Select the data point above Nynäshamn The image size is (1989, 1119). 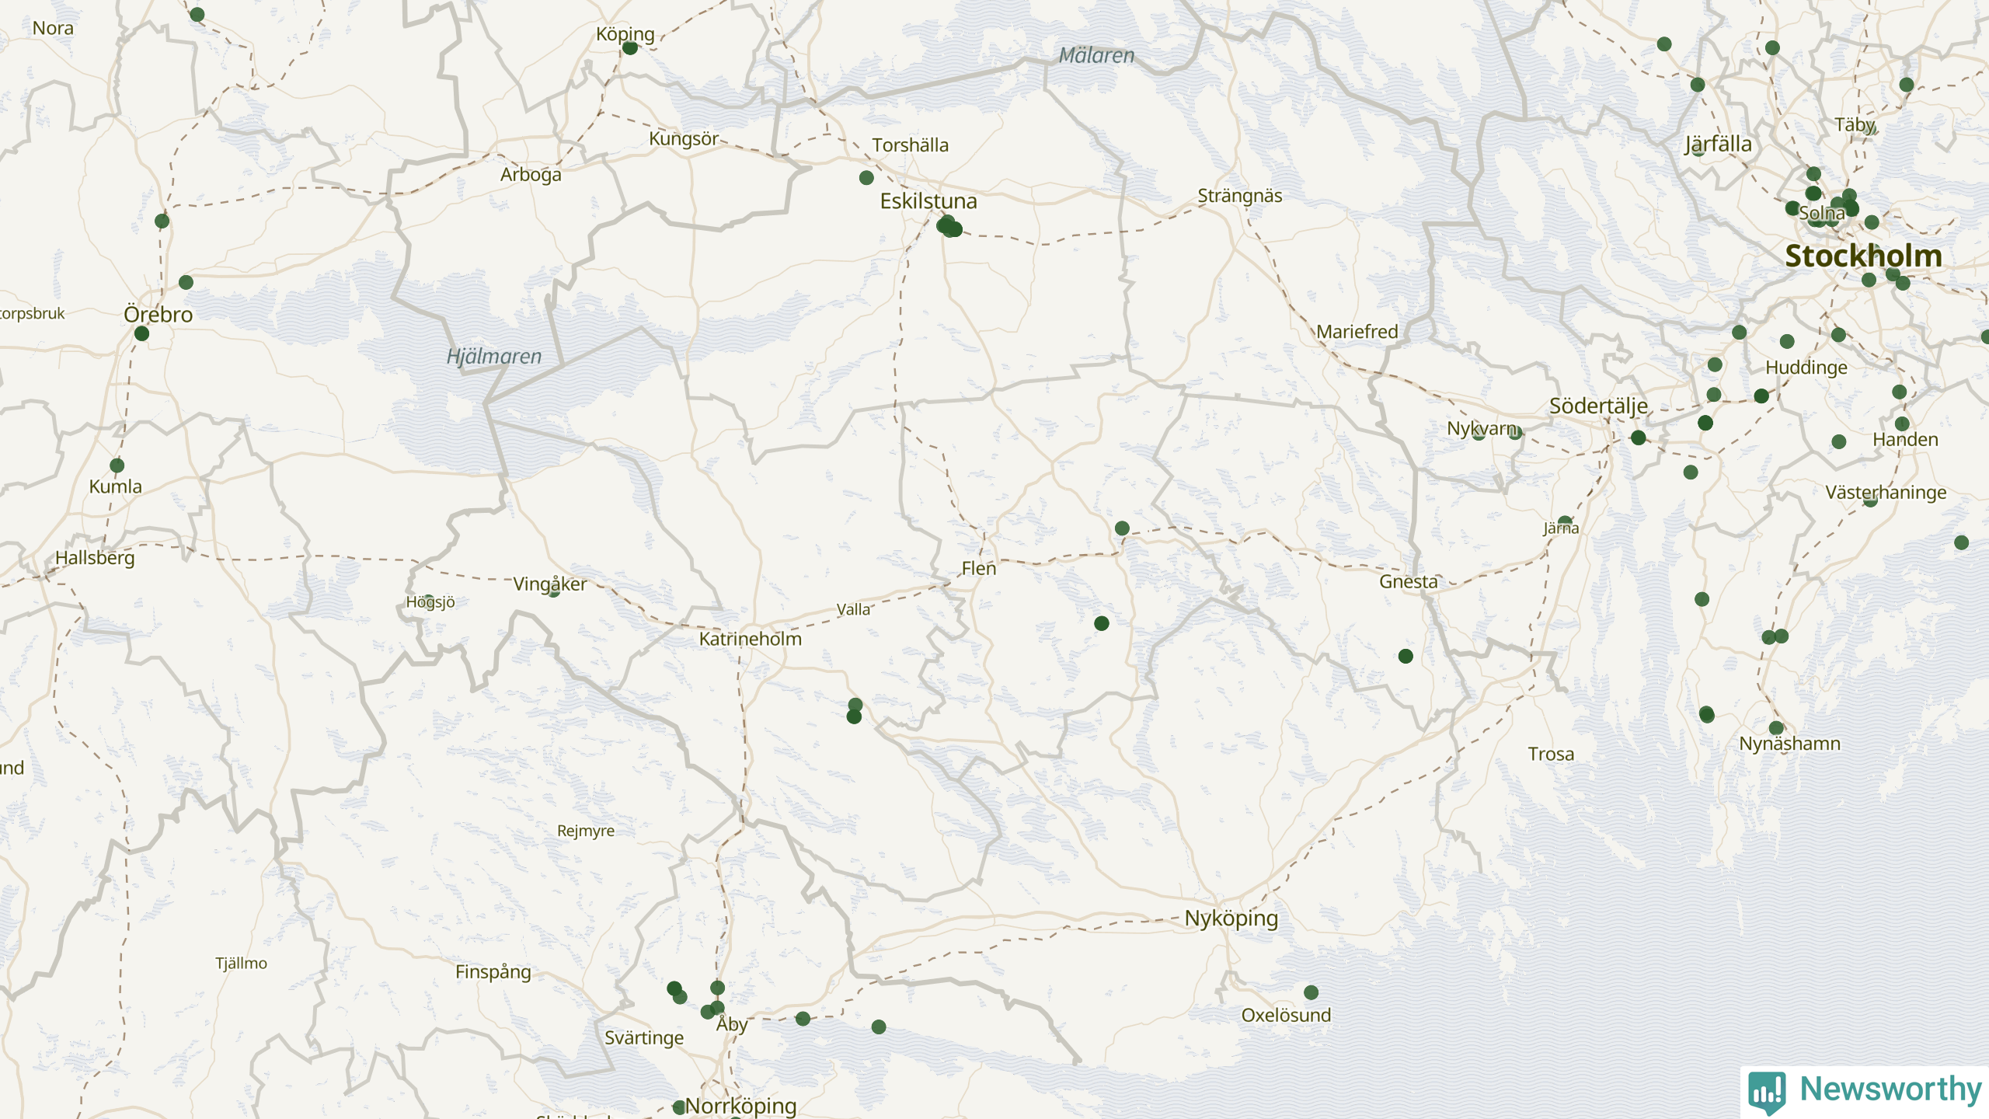coord(1776,728)
